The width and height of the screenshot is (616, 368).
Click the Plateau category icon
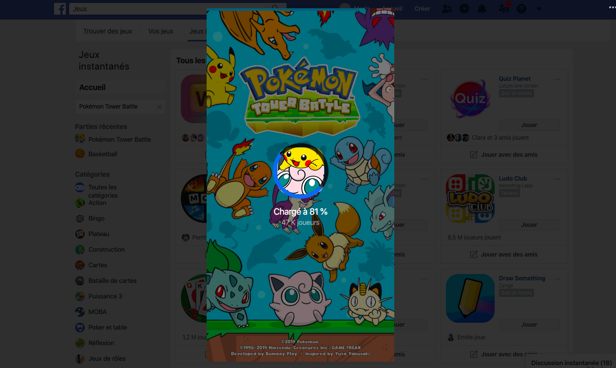coord(80,234)
